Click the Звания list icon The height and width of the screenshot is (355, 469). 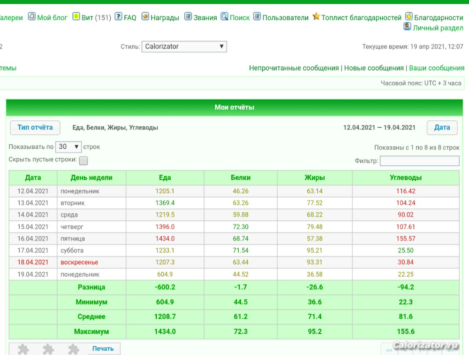188,16
